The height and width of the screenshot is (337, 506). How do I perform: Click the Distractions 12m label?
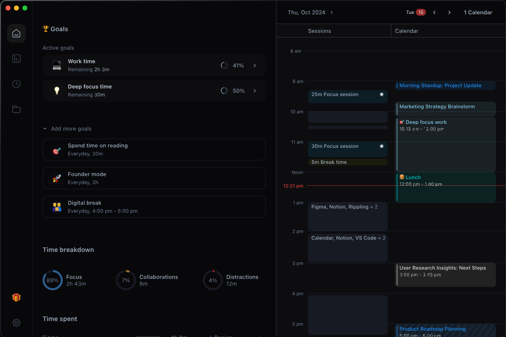pyautogui.click(x=242, y=281)
